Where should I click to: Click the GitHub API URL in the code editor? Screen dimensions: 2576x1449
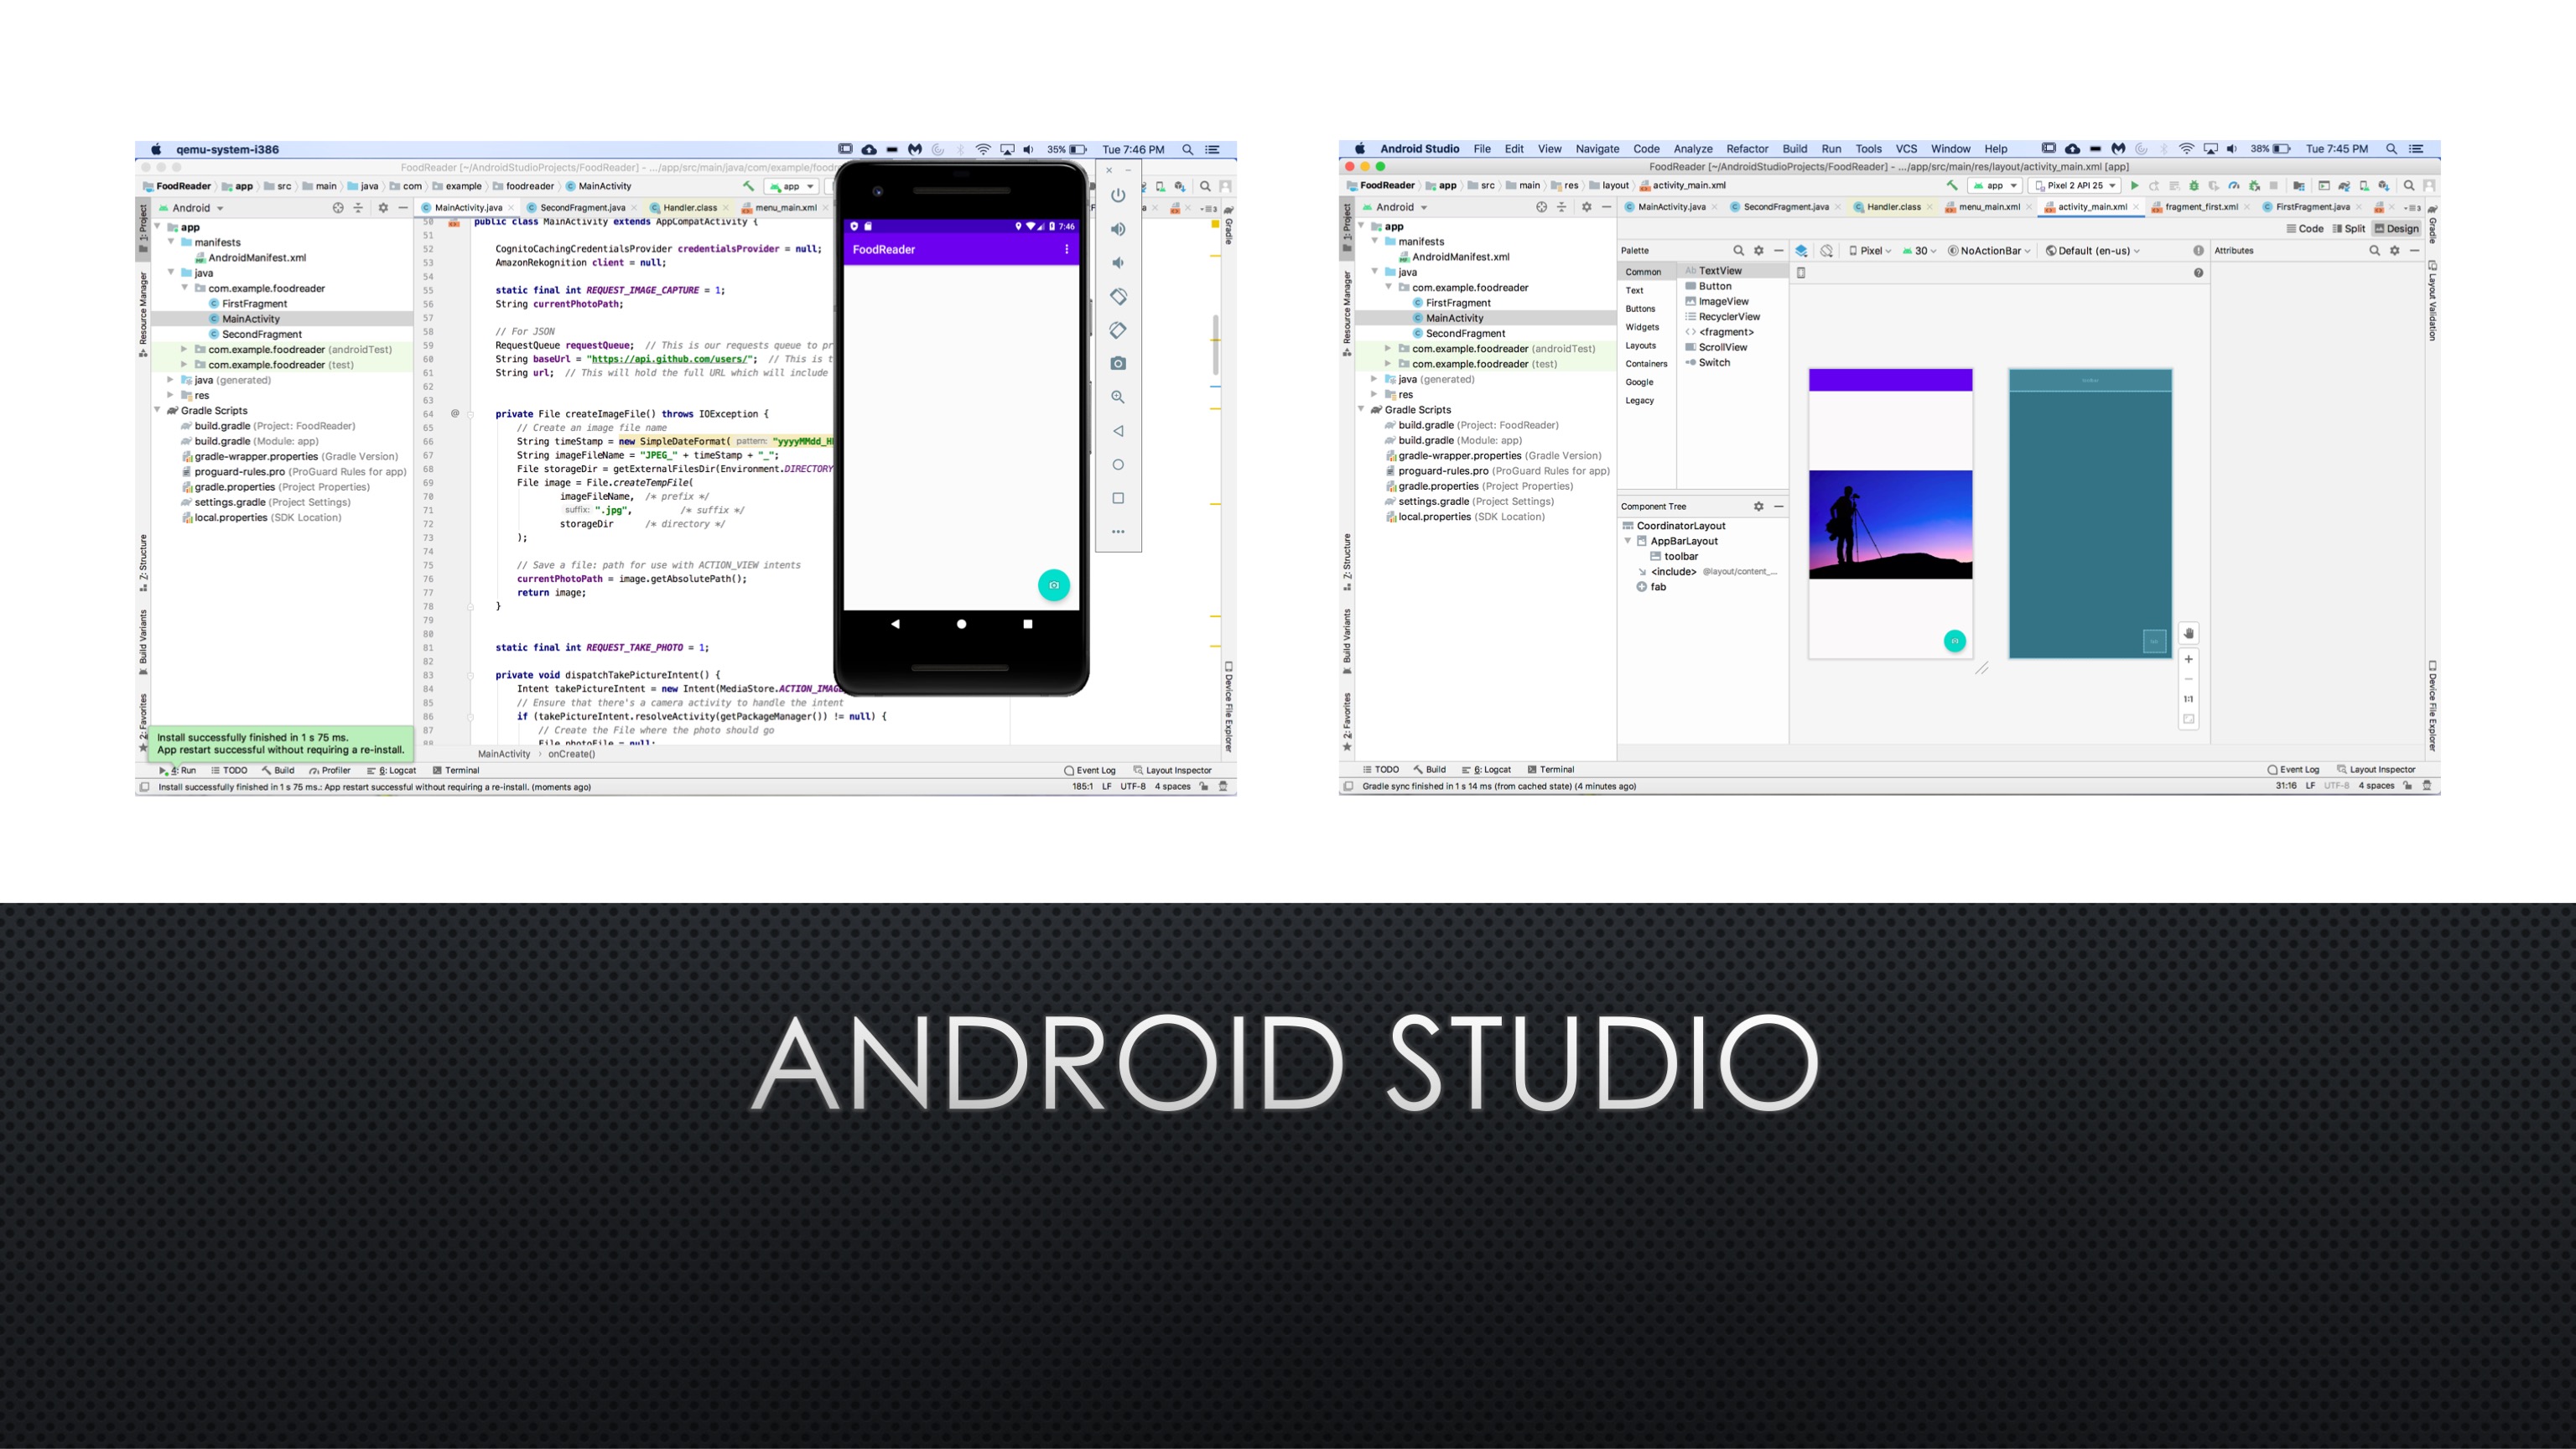670,359
